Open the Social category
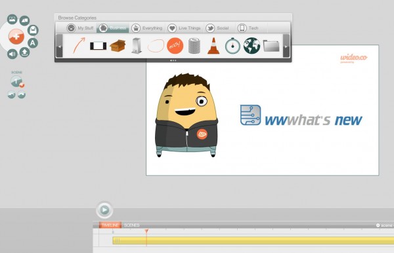Image resolution: width=394 pixels, height=253 pixels. point(217,28)
